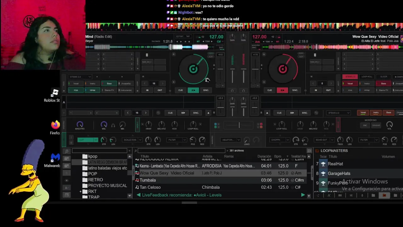
Task: Play the RealHat sample icon
Action: (x=323, y=164)
